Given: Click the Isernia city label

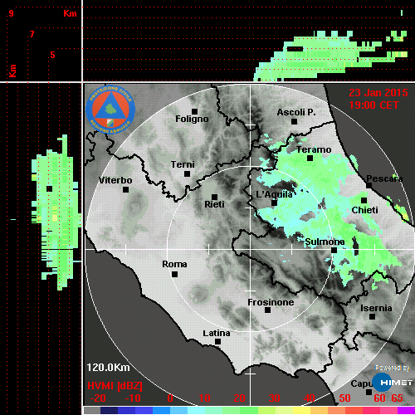Looking at the screenshot, I should [376, 308].
